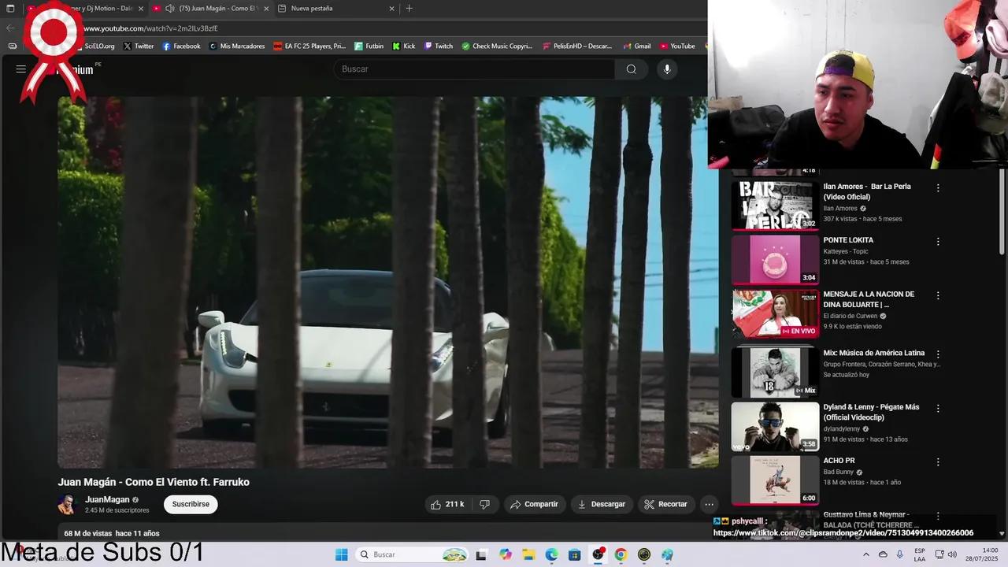This screenshot has width=1008, height=567.
Task: Open the Facebook bookmark
Action: tap(181, 46)
